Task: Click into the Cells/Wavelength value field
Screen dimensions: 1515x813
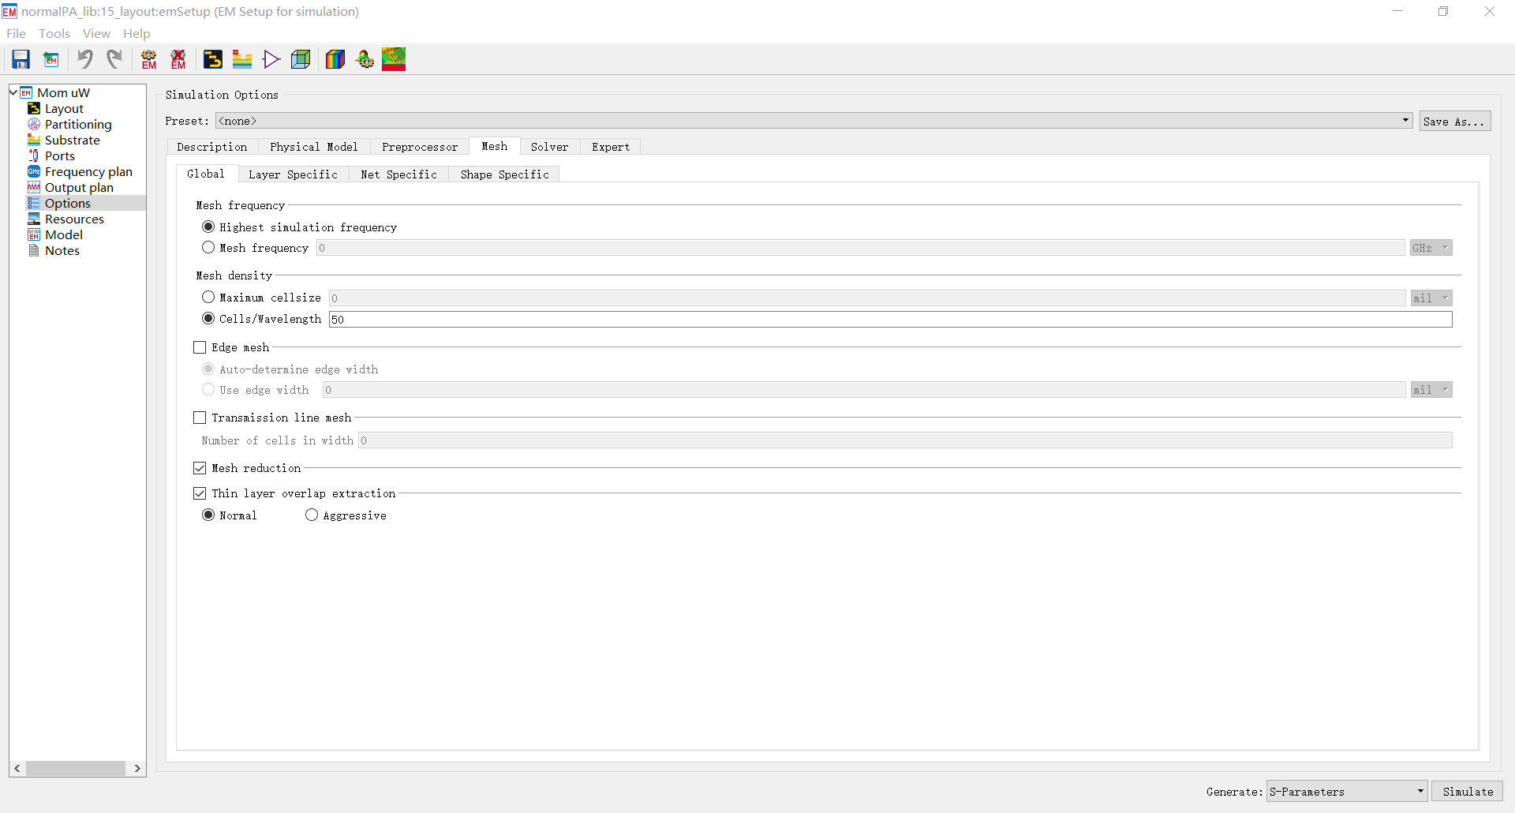Action: (891, 319)
